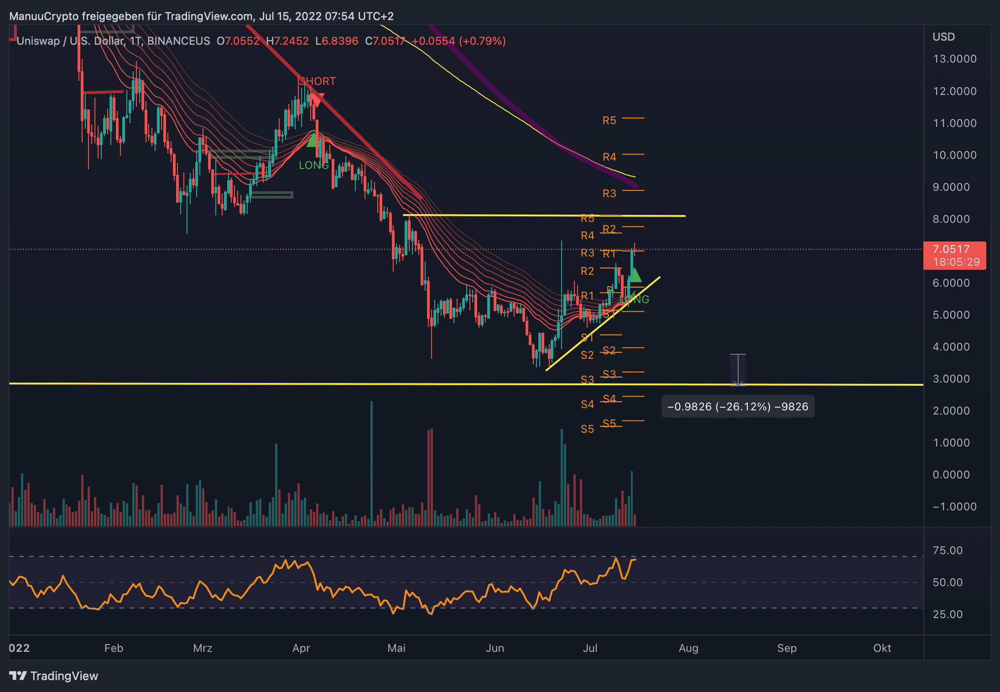
Task: Click the green LONG triangle near April
Action: [x=312, y=139]
